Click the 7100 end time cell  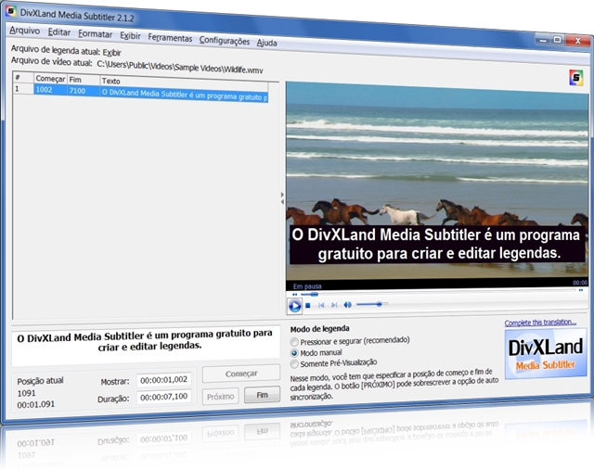click(x=84, y=91)
